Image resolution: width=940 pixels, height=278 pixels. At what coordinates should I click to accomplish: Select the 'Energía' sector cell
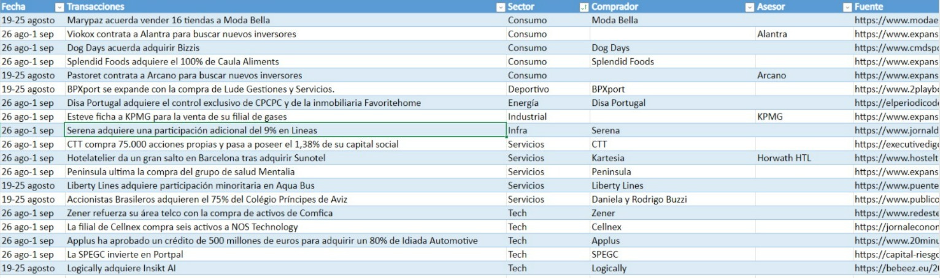[548, 103]
